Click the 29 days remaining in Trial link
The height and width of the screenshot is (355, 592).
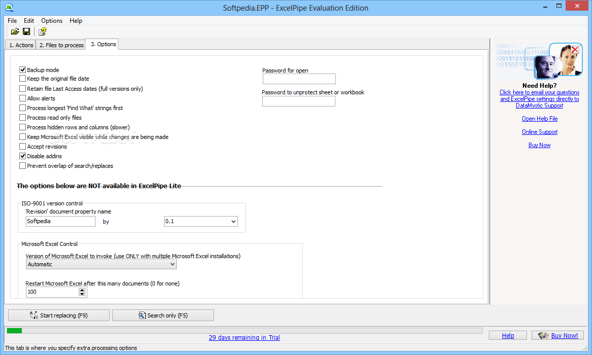(x=244, y=338)
